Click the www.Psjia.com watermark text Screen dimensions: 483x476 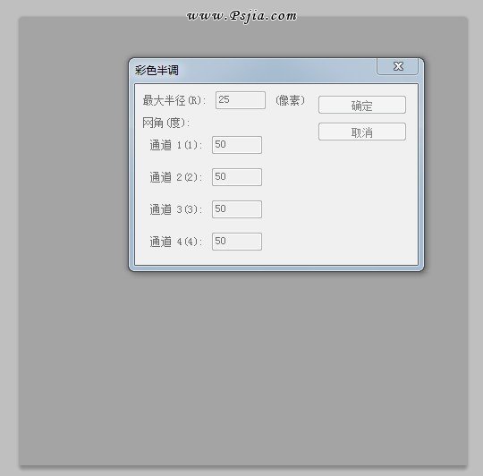click(241, 17)
